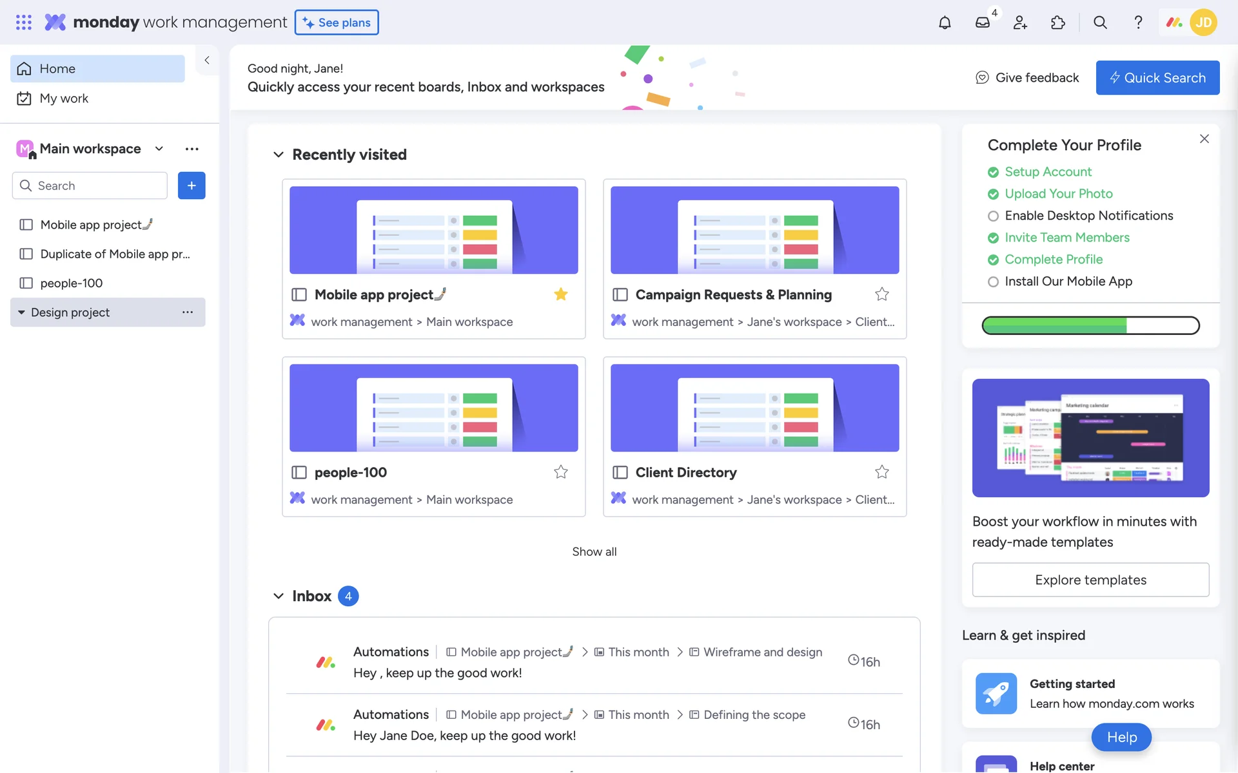Open the Main workspace dropdown
The height and width of the screenshot is (773, 1238).
tap(159, 149)
